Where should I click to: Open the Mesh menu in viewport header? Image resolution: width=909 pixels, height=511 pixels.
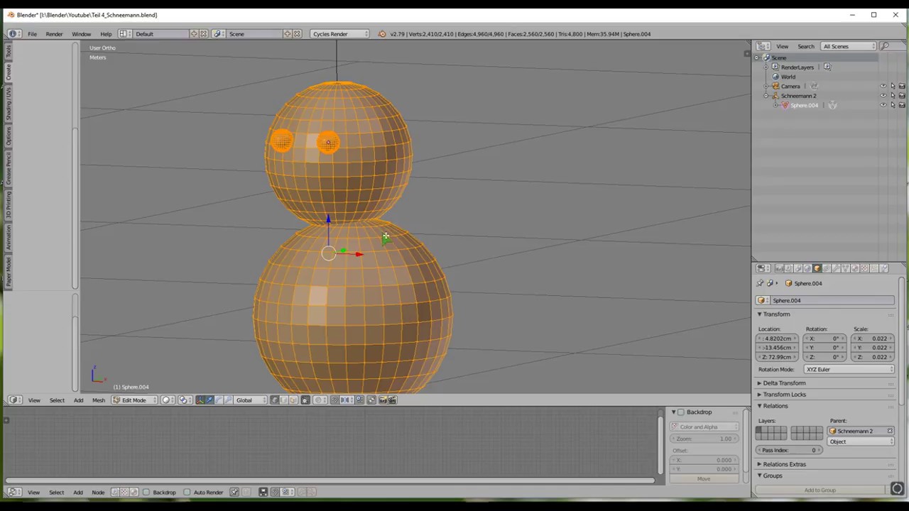click(x=98, y=400)
